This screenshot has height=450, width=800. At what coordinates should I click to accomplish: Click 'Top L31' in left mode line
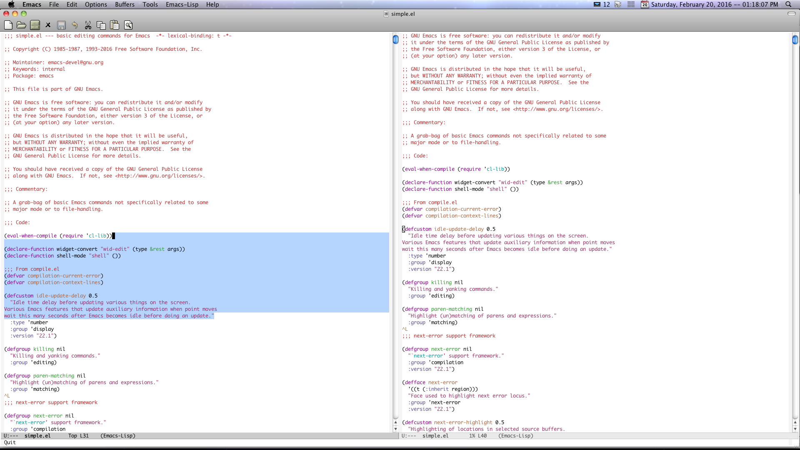pyautogui.click(x=78, y=436)
